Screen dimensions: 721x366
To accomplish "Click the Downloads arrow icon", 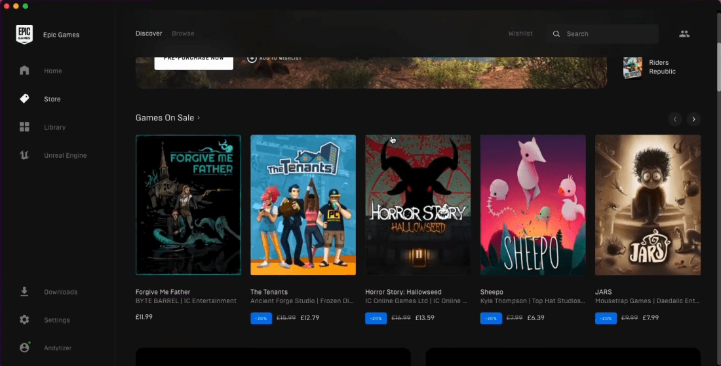I will (x=24, y=291).
